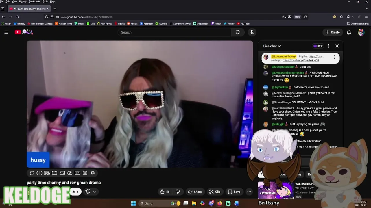Click the cinema-eye icon under the video
Image resolution: width=371 pixels, height=208 pixels.
47,173
